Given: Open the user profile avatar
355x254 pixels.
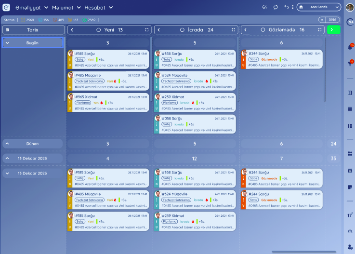Looking at the screenshot, I should (x=350, y=7).
